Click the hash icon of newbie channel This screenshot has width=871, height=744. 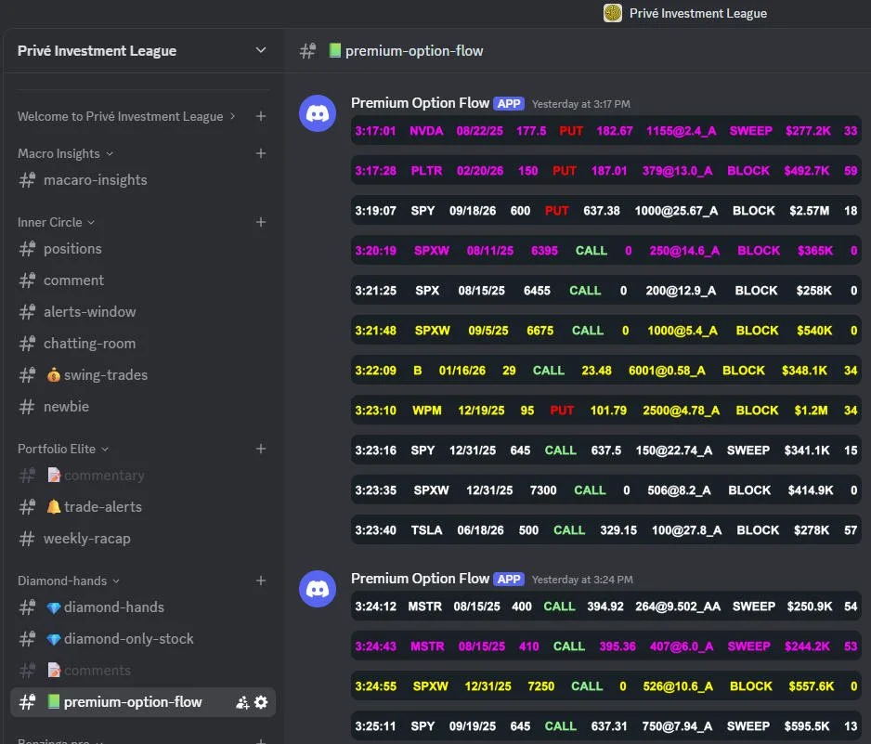pos(27,407)
